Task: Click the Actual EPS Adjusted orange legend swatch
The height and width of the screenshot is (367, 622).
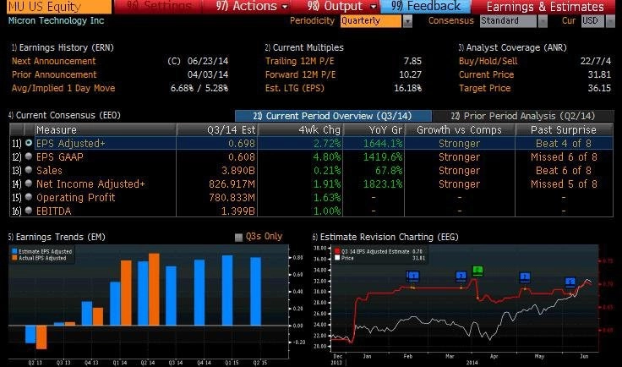Action: (14, 258)
